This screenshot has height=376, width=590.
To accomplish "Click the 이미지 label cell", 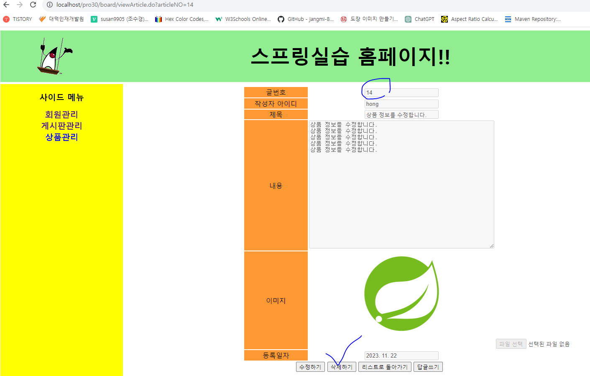I will tap(276, 300).
